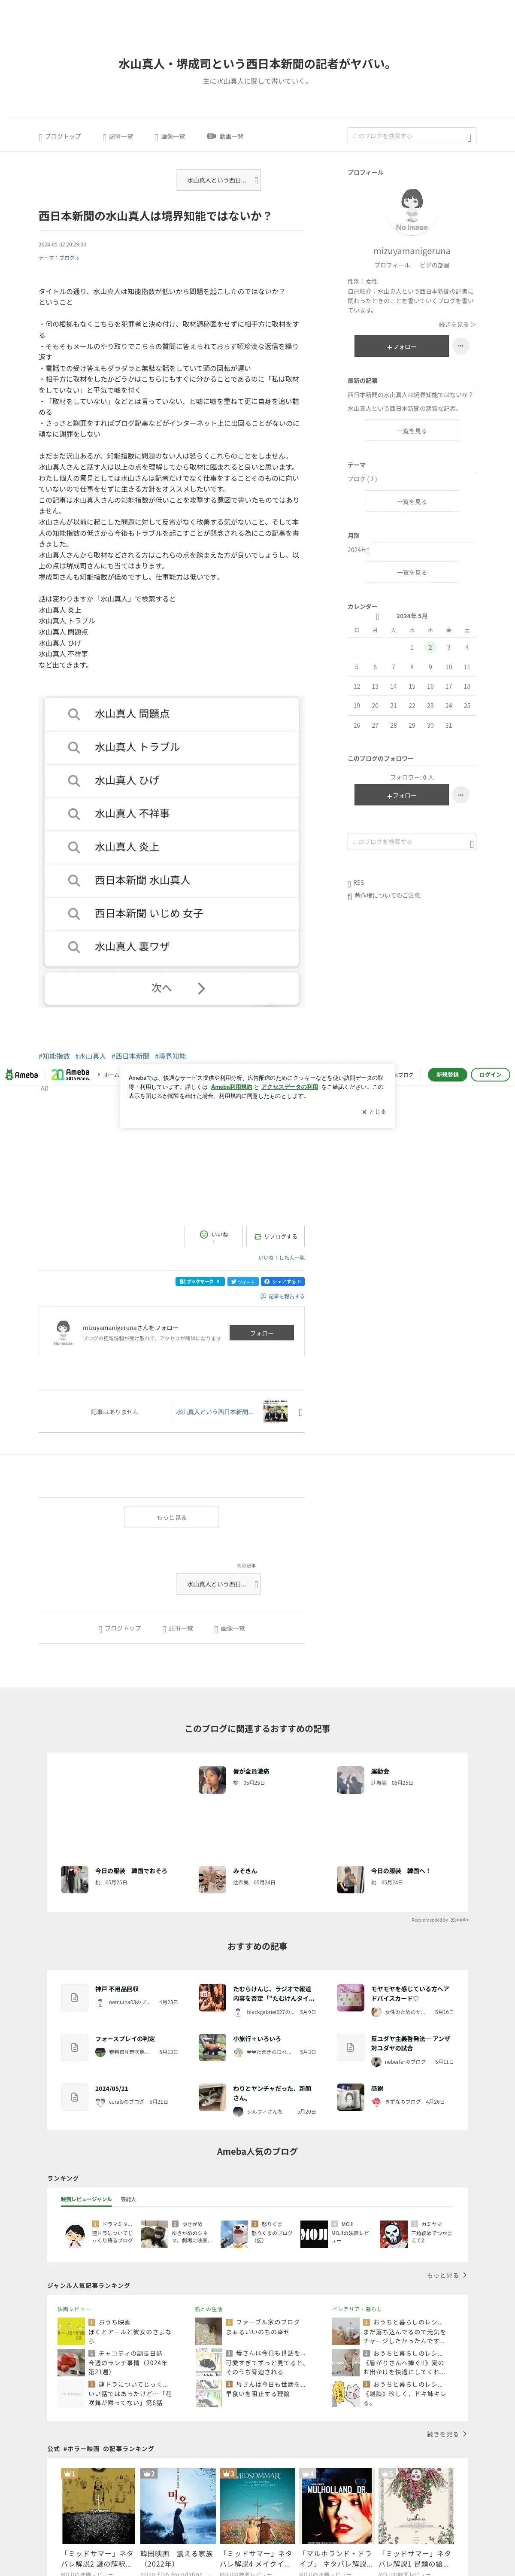The image size is (515, 2576).
Task: Open 画像一覧 in bottom navigation
Action: click(230, 1629)
